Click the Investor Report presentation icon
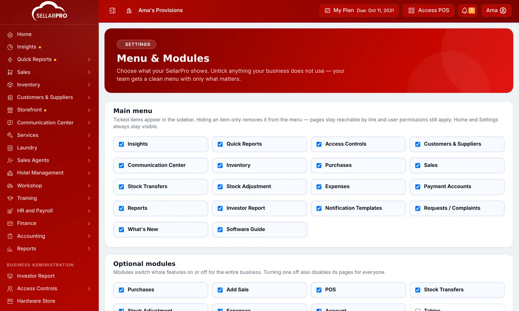Viewport: 519px width, 311px height. 10,276
